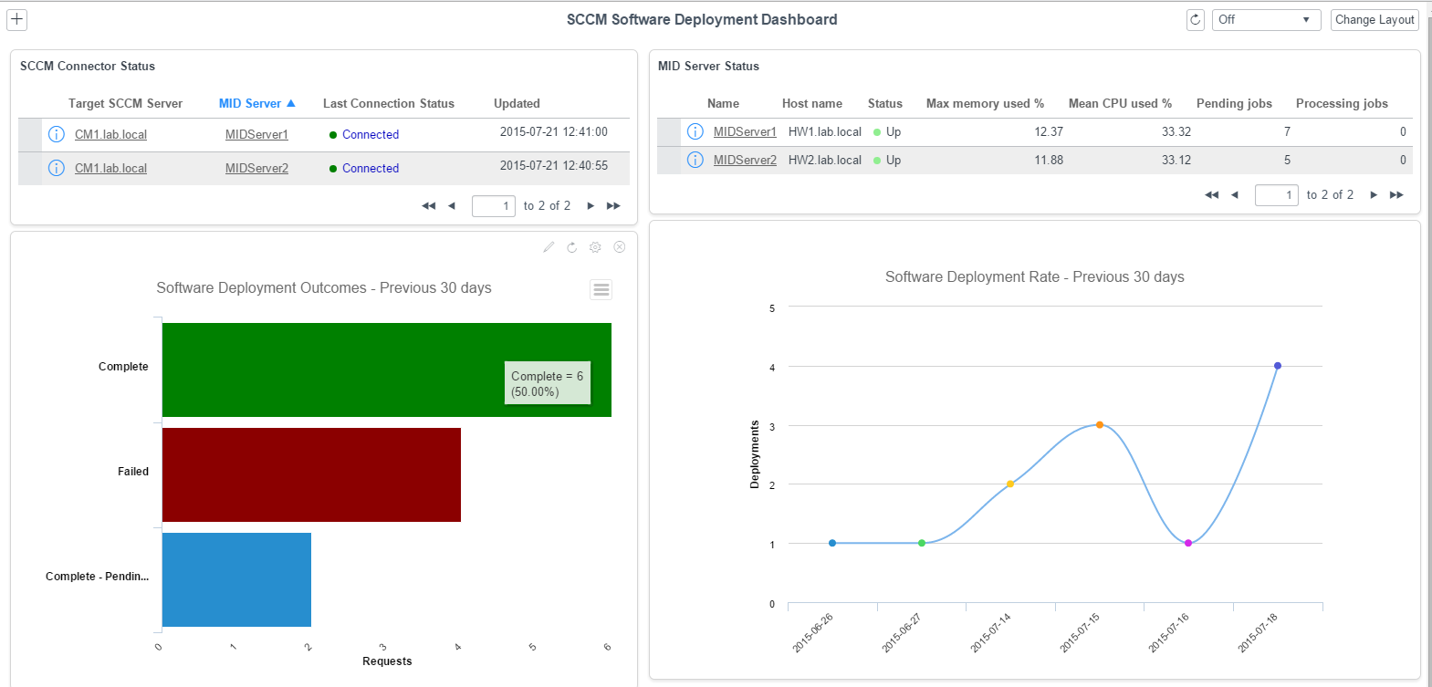Image resolution: width=1432 pixels, height=687 pixels.
Task: Click the green 2015-06-27 data point
Action: [922, 543]
